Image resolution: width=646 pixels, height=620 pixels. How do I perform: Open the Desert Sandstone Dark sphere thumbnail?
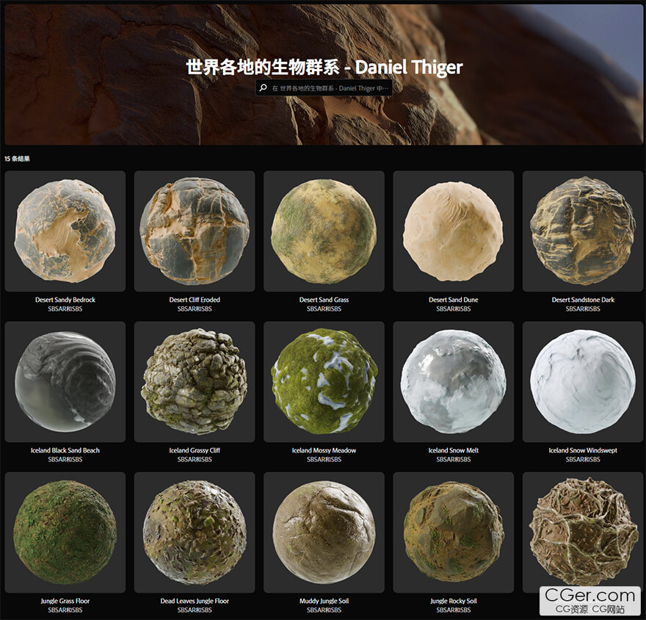pos(583,231)
